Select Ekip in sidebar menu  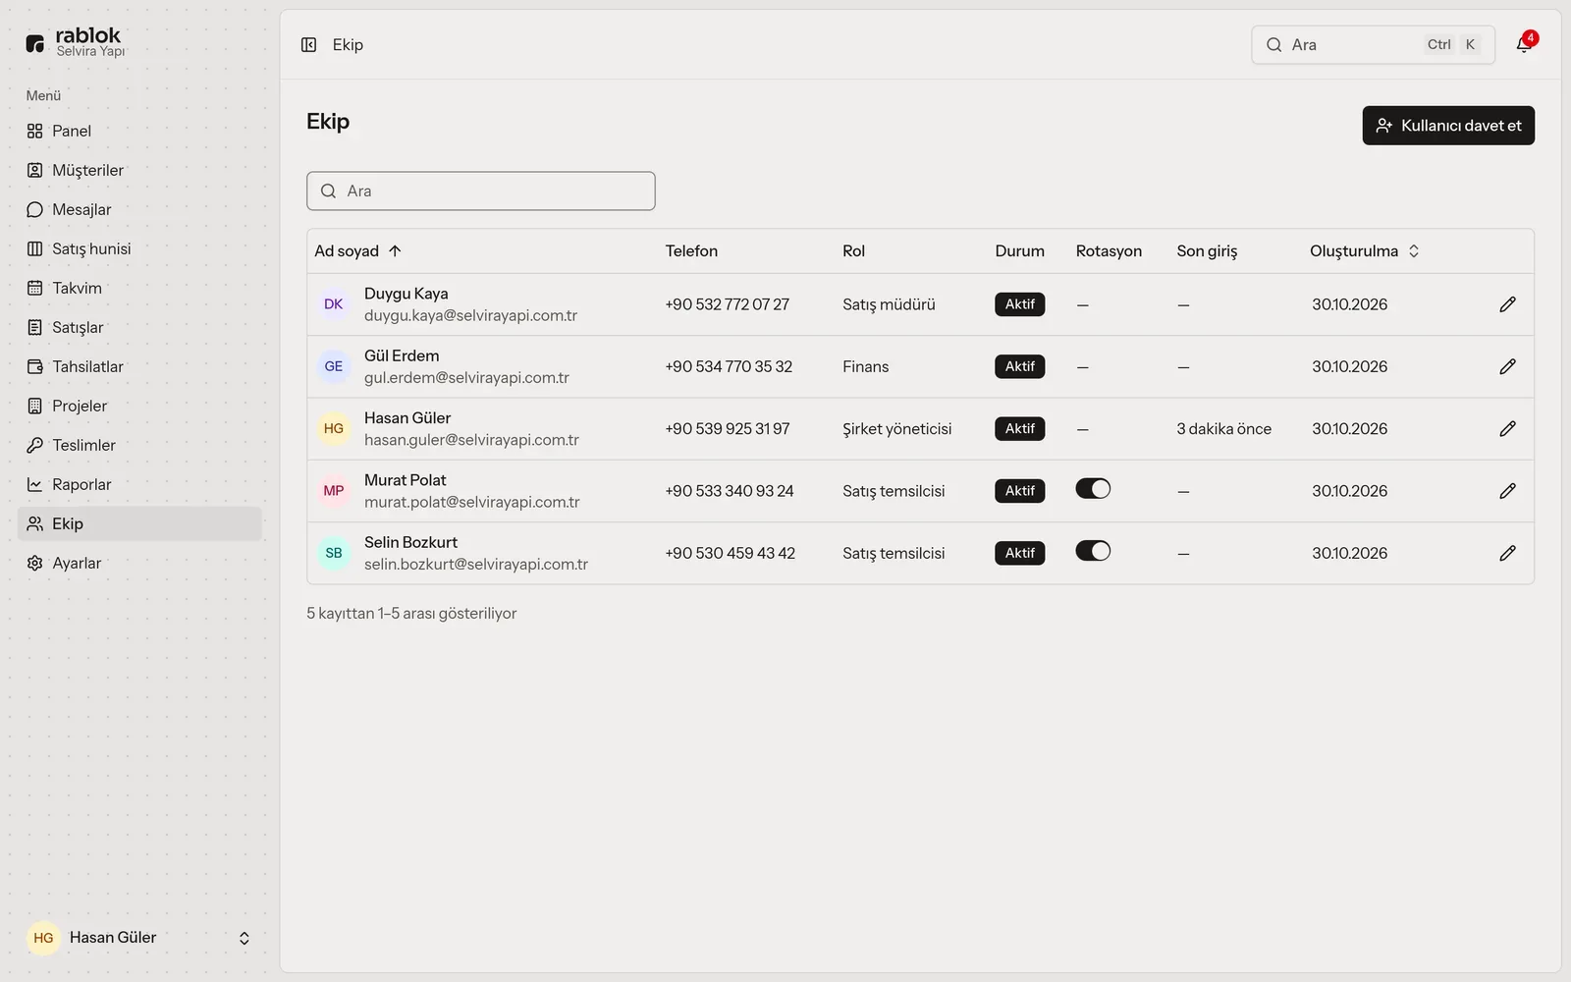pyautogui.click(x=139, y=523)
